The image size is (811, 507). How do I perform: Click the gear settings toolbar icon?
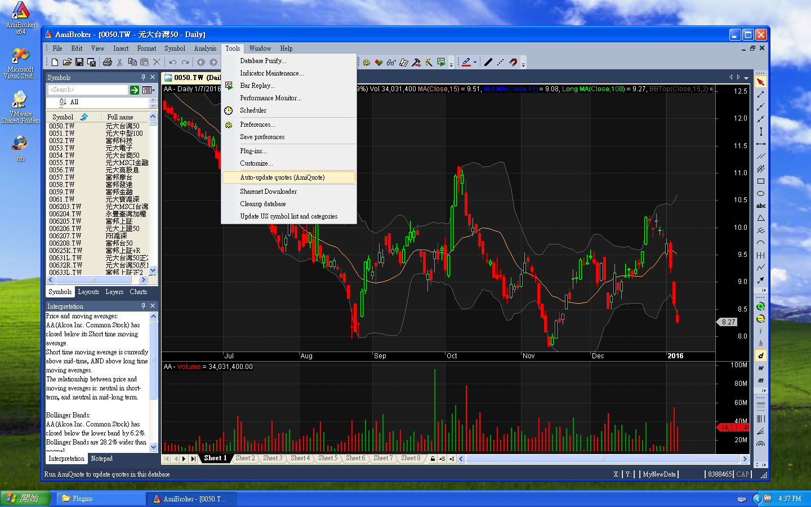(x=367, y=62)
